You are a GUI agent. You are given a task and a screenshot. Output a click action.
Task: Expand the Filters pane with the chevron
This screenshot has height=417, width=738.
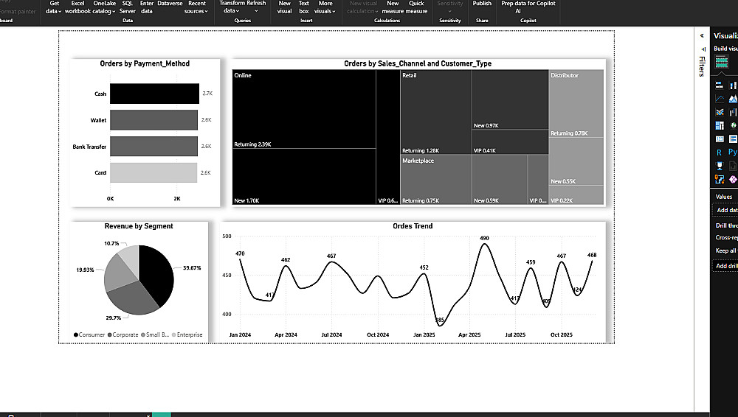click(x=702, y=35)
